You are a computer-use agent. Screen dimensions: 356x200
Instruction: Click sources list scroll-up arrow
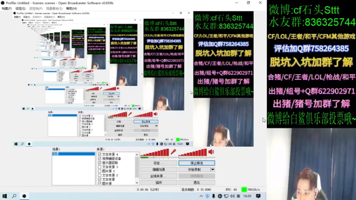tap(137, 155)
